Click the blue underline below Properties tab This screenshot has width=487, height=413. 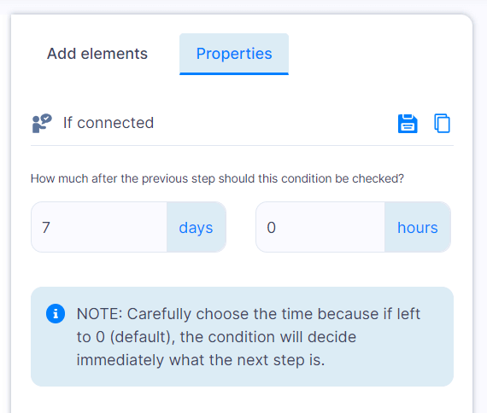click(234, 73)
